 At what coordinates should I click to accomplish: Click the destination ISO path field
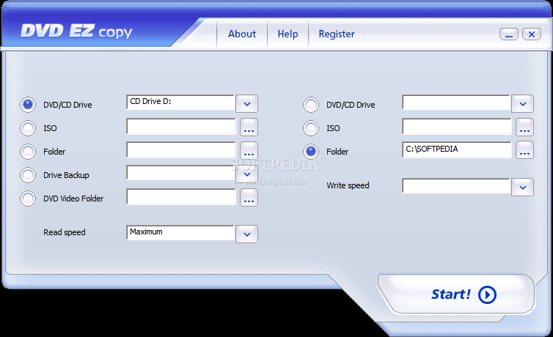457,127
